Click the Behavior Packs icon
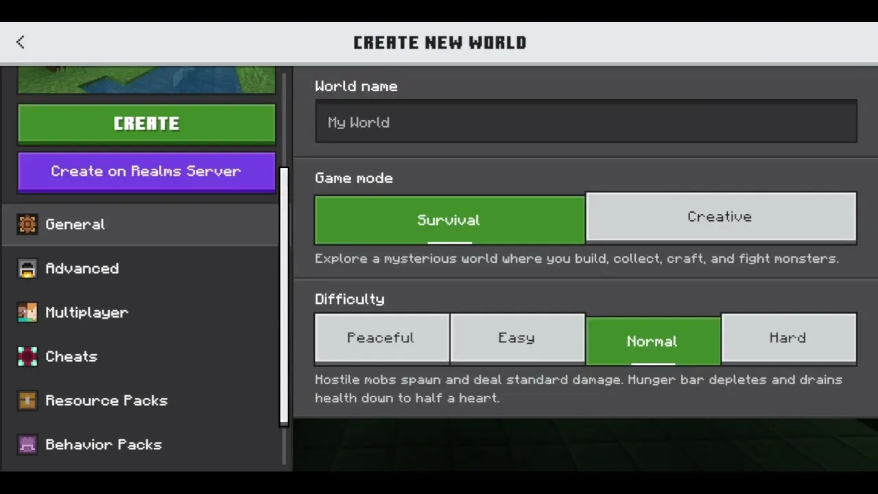878x494 pixels. tap(27, 444)
